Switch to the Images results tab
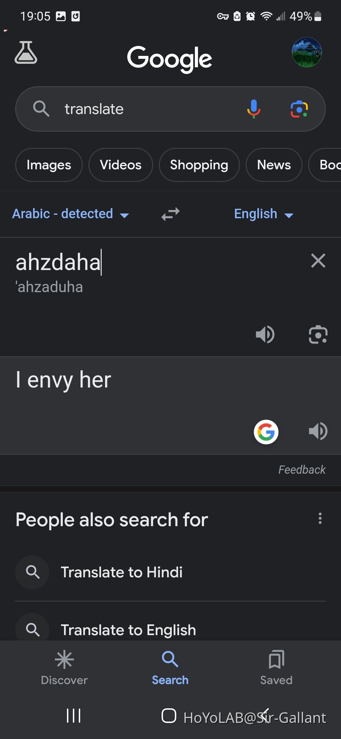The width and height of the screenshot is (341, 739). tap(49, 165)
